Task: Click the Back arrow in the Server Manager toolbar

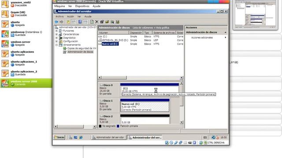Action: 56,22
